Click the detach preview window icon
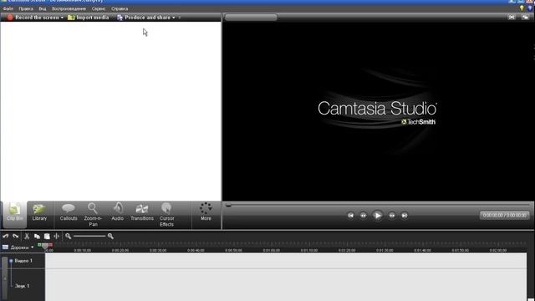The width and height of the screenshot is (535, 301). (x=525, y=18)
